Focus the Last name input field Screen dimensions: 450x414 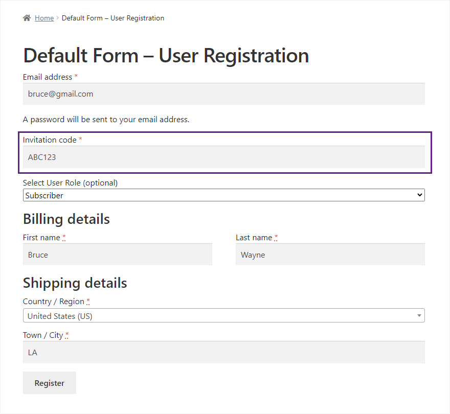tap(330, 255)
